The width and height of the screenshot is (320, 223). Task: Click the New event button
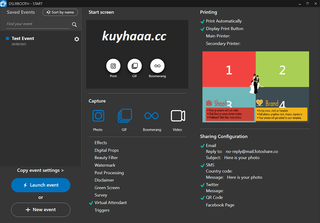click(x=41, y=210)
